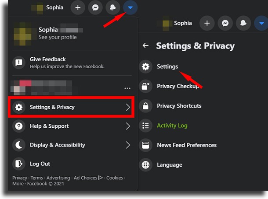Click the More footer link

(x=18, y=184)
